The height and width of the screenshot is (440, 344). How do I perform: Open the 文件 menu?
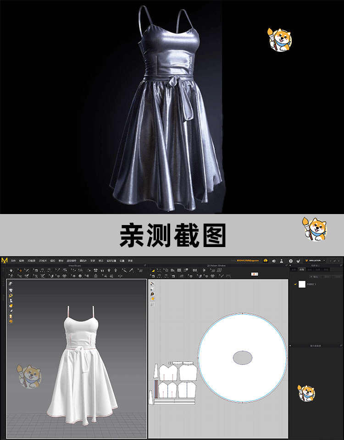coord(13,260)
